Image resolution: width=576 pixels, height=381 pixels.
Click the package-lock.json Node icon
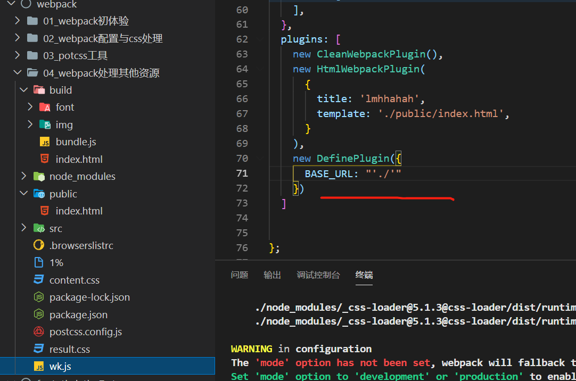pos(38,297)
